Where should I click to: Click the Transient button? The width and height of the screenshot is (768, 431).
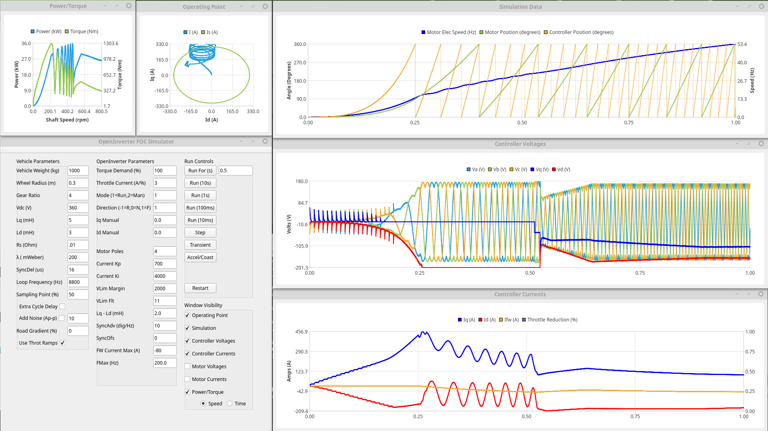[x=200, y=245]
